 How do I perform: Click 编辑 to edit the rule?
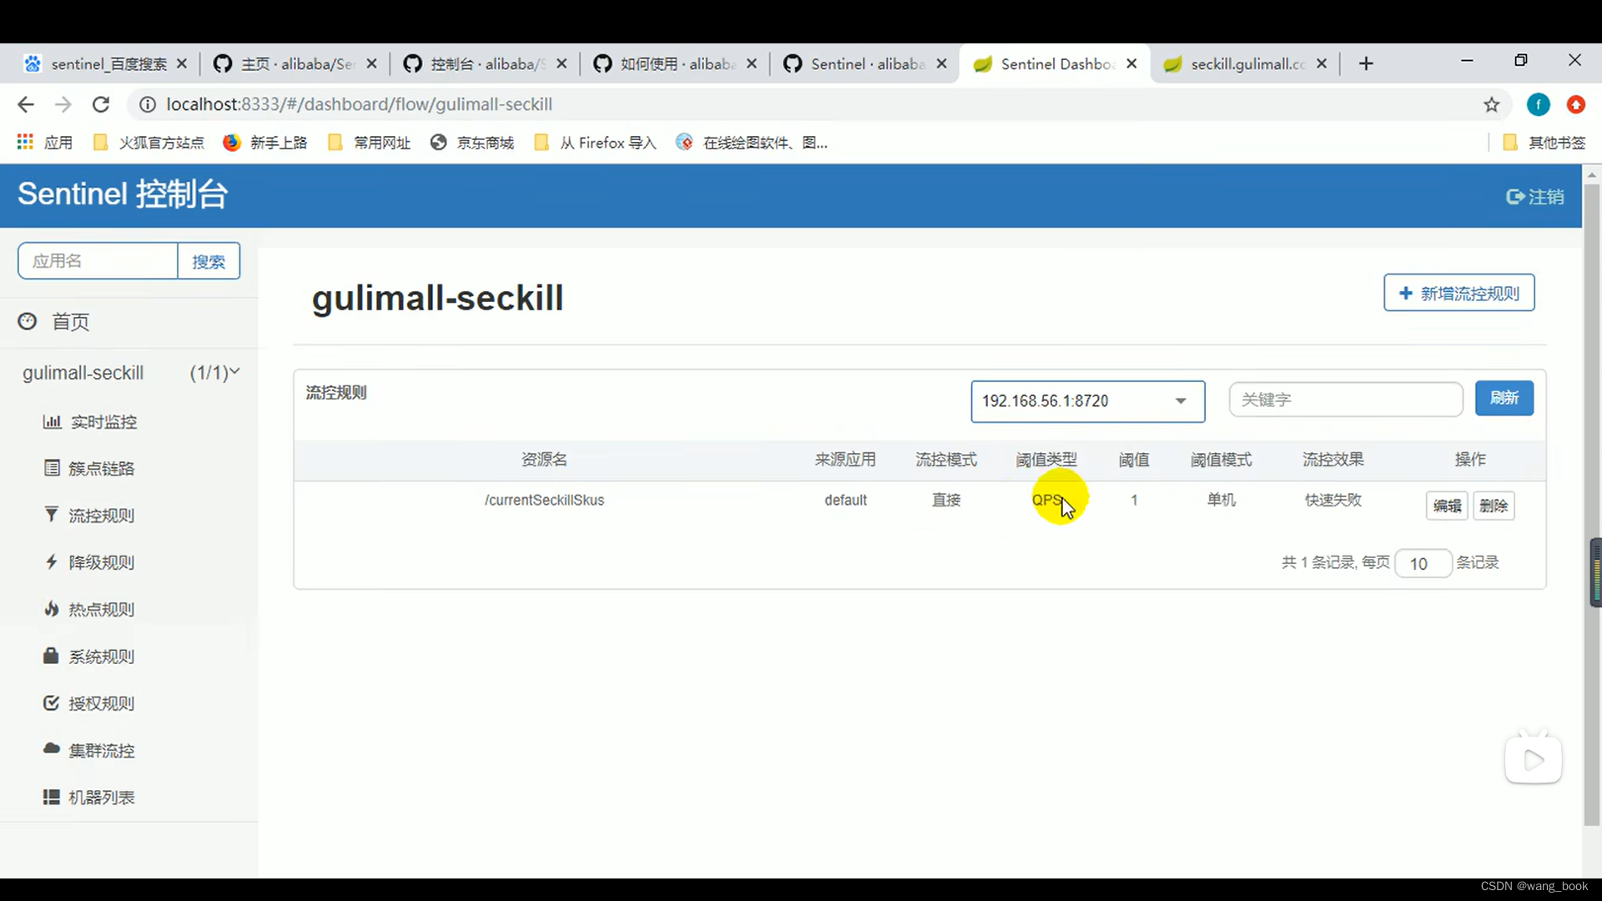(1448, 505)
